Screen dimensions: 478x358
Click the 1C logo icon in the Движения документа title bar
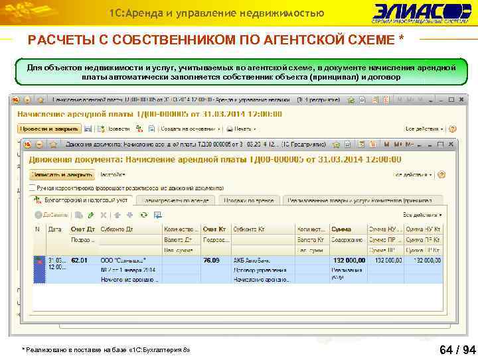click(27, 145)
